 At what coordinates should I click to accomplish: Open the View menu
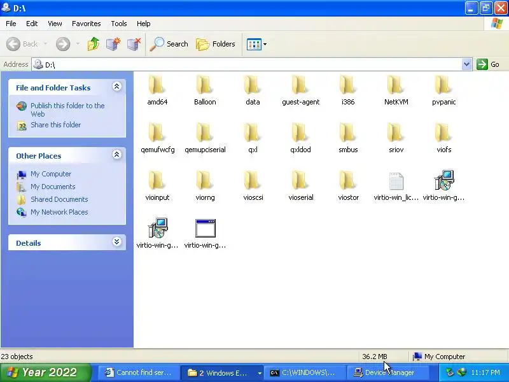[x=55, y=24]
